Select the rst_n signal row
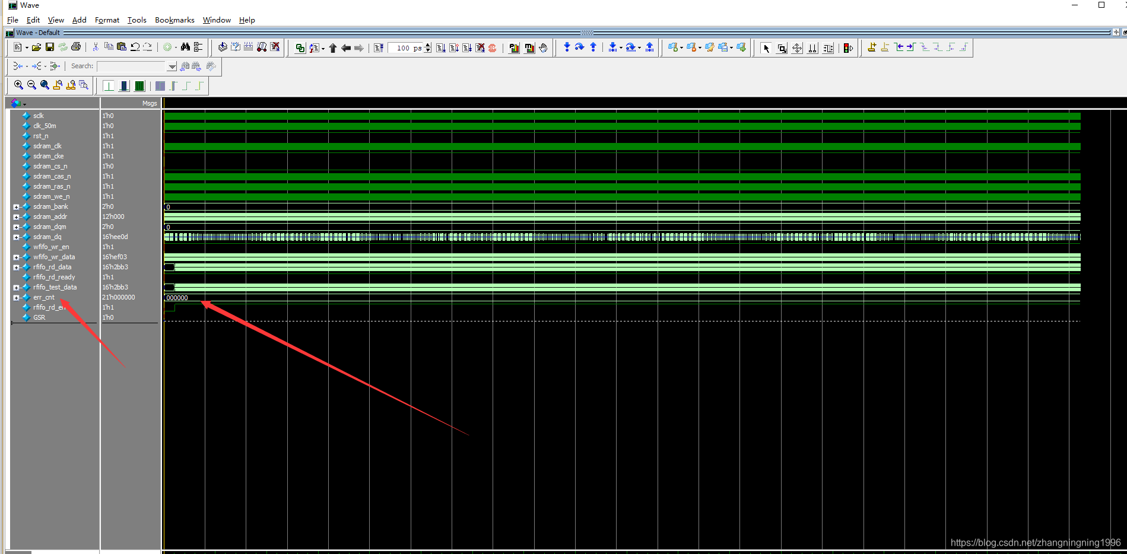Viewport: 1127px width, 554px height. click(41, 136)
